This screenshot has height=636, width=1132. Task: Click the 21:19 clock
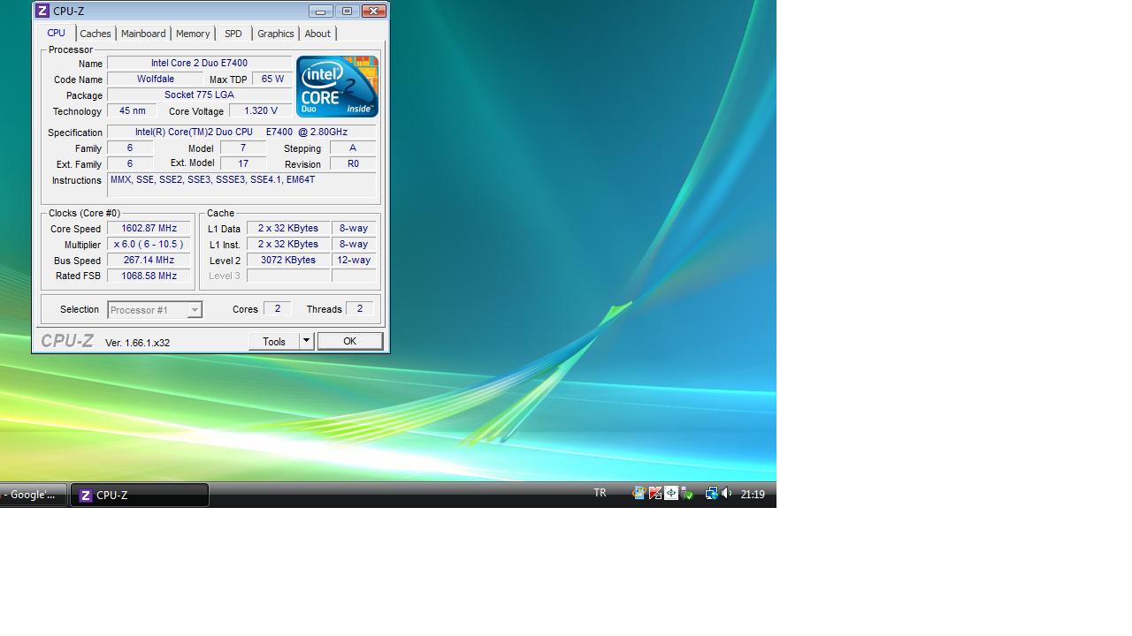tap(753, 495)
